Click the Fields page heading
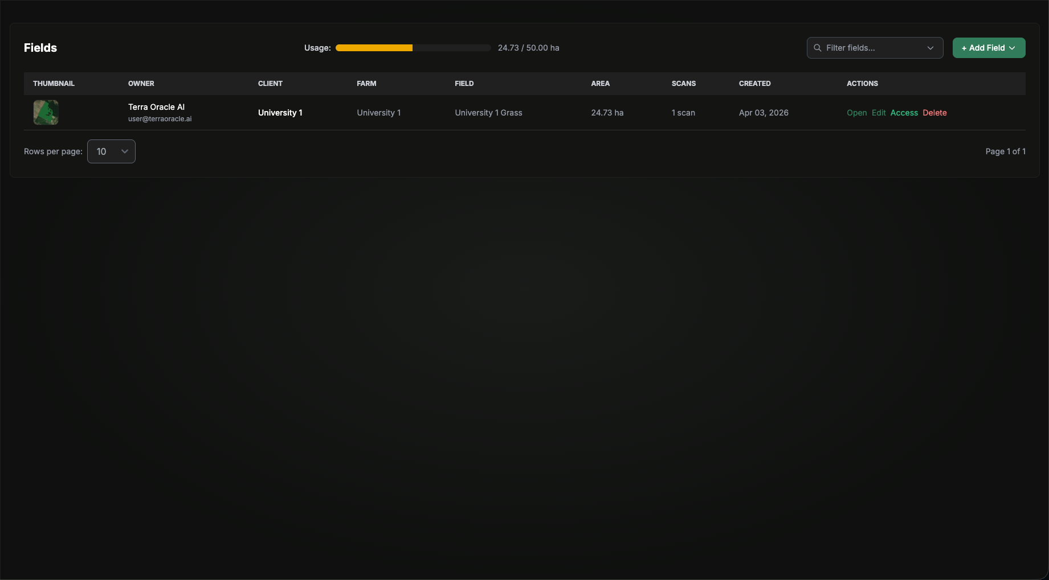The height and width of the screenshot is (580, 1049). [40, 48]
